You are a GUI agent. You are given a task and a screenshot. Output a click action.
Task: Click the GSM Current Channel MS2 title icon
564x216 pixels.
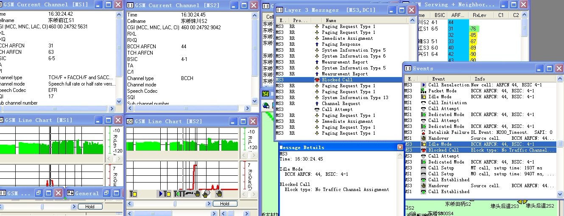[x=130, y=5]
